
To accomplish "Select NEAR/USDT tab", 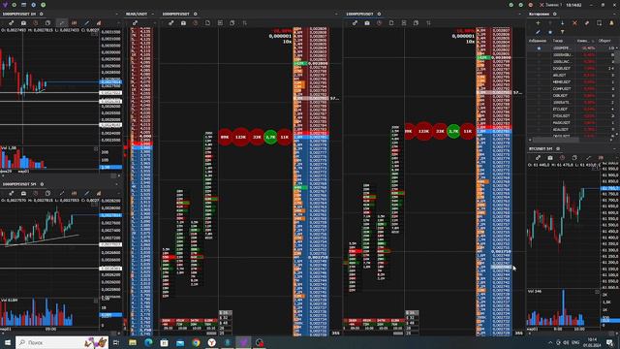I will (136, 14).
